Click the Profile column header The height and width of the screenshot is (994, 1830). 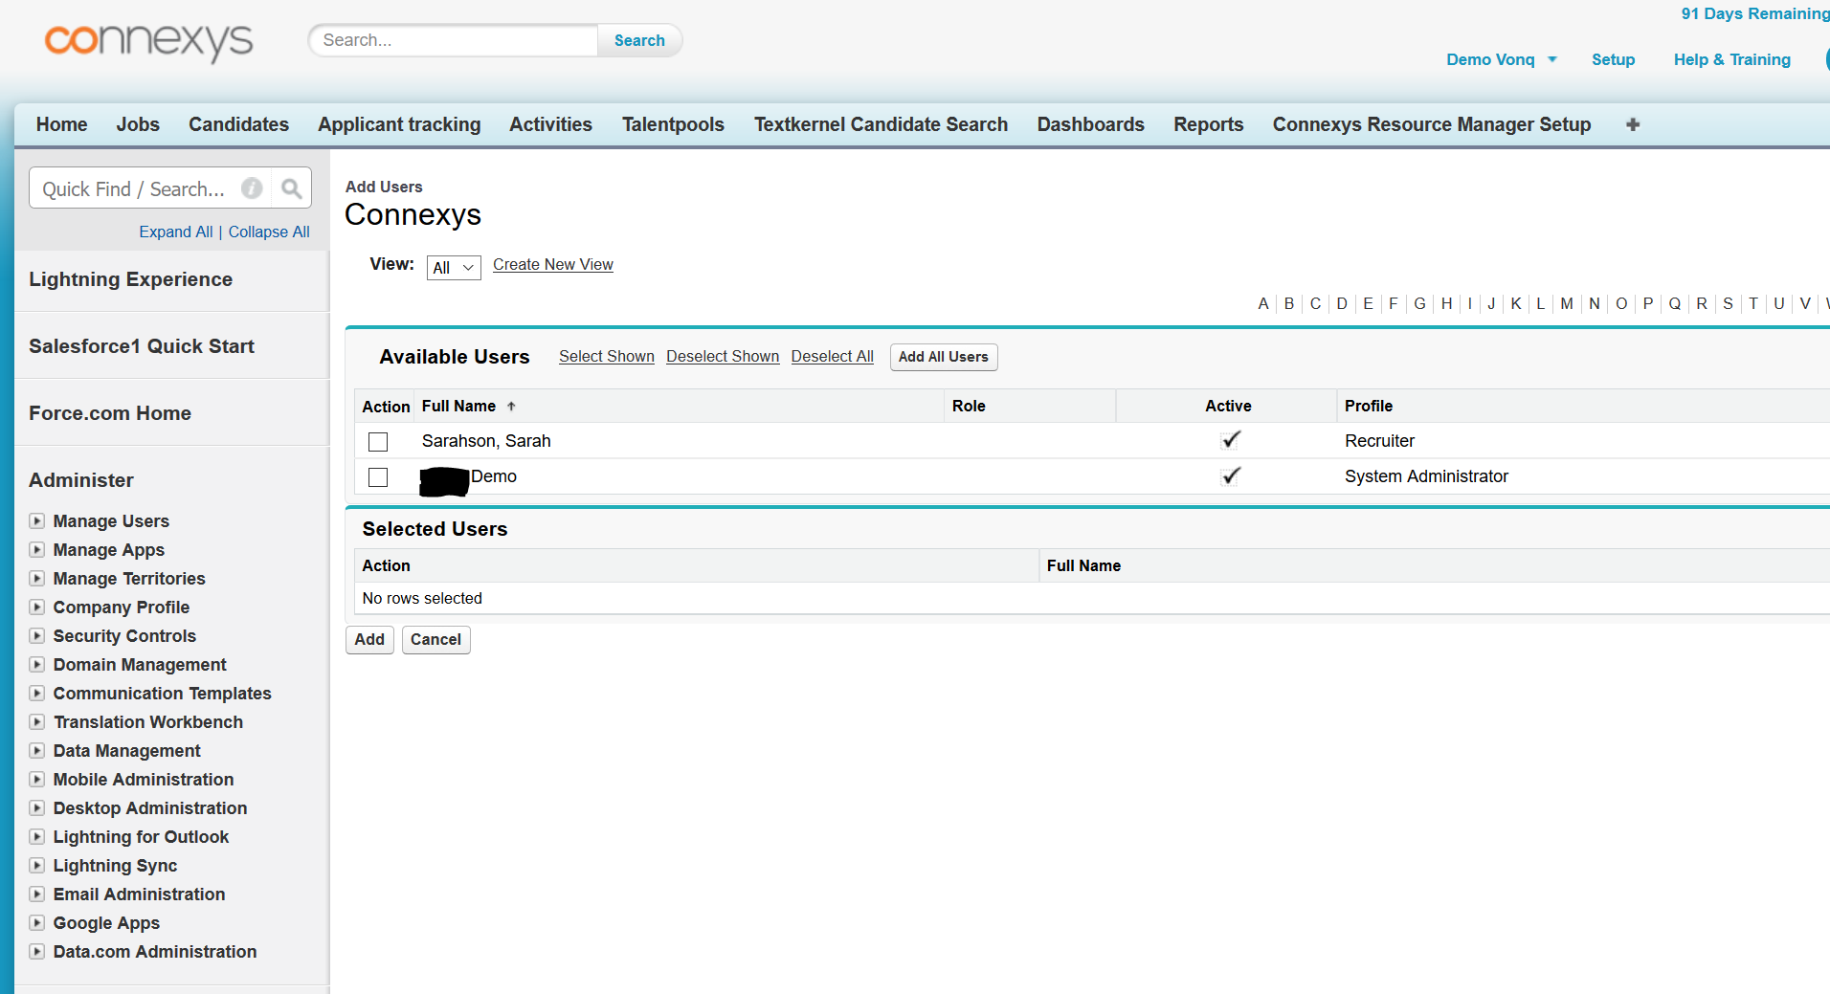tap(1369, 407)
